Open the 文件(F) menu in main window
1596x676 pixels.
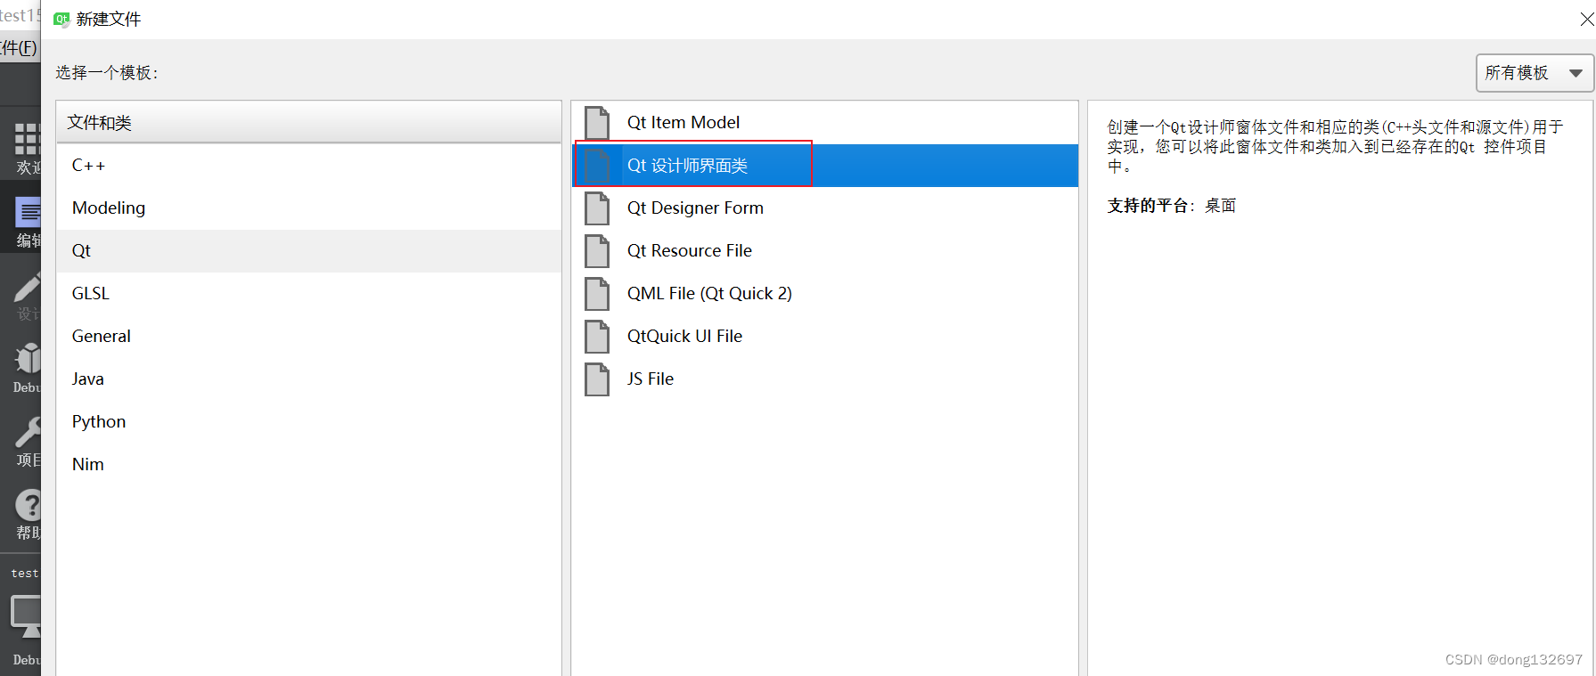pos(18,48)
